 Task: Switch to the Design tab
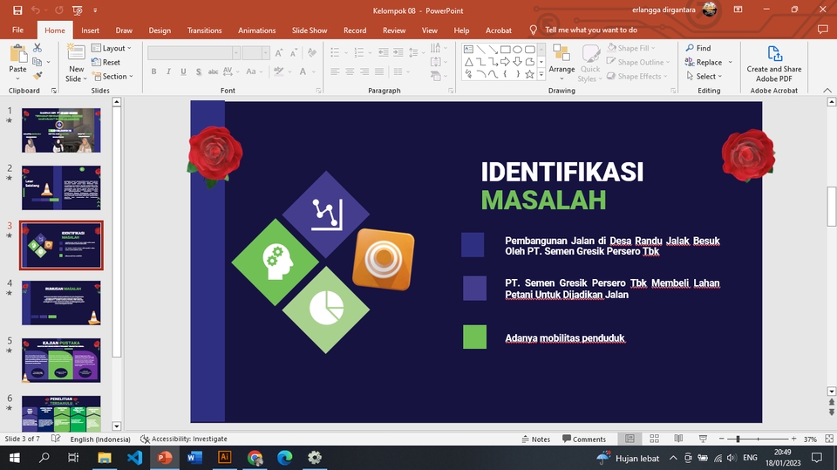click(x=160, y=30)
